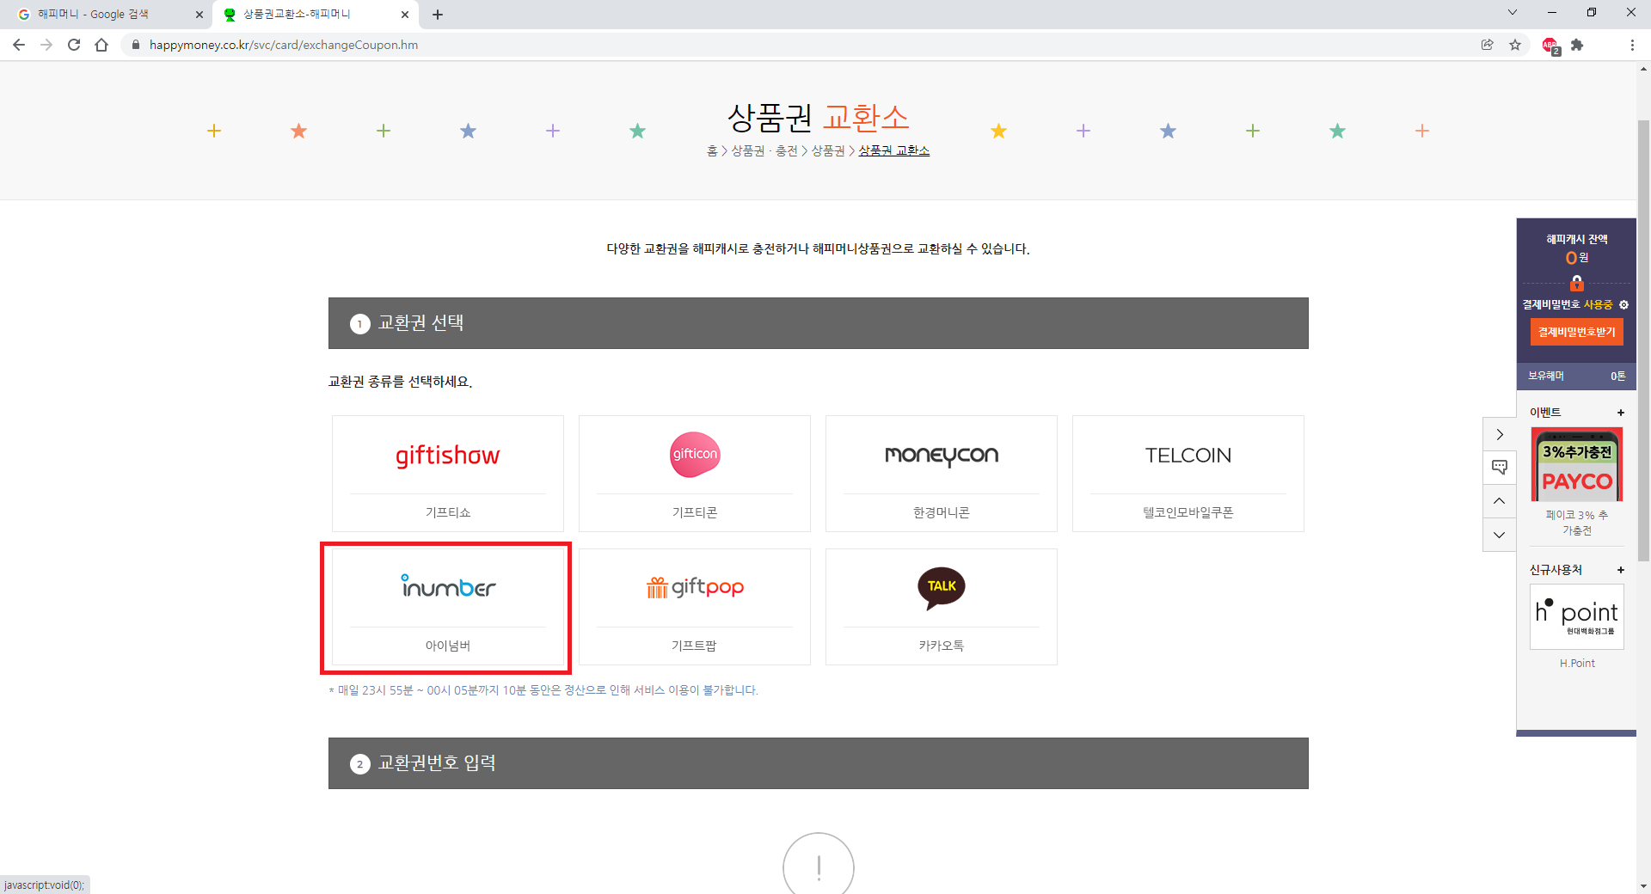This screenshot has width=1651, height=894.
Task: Open the tab search dropdown arrow
Action: 1513,13
